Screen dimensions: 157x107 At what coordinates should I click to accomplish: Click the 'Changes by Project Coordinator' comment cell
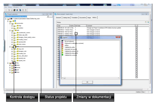[x=104, y=28]
